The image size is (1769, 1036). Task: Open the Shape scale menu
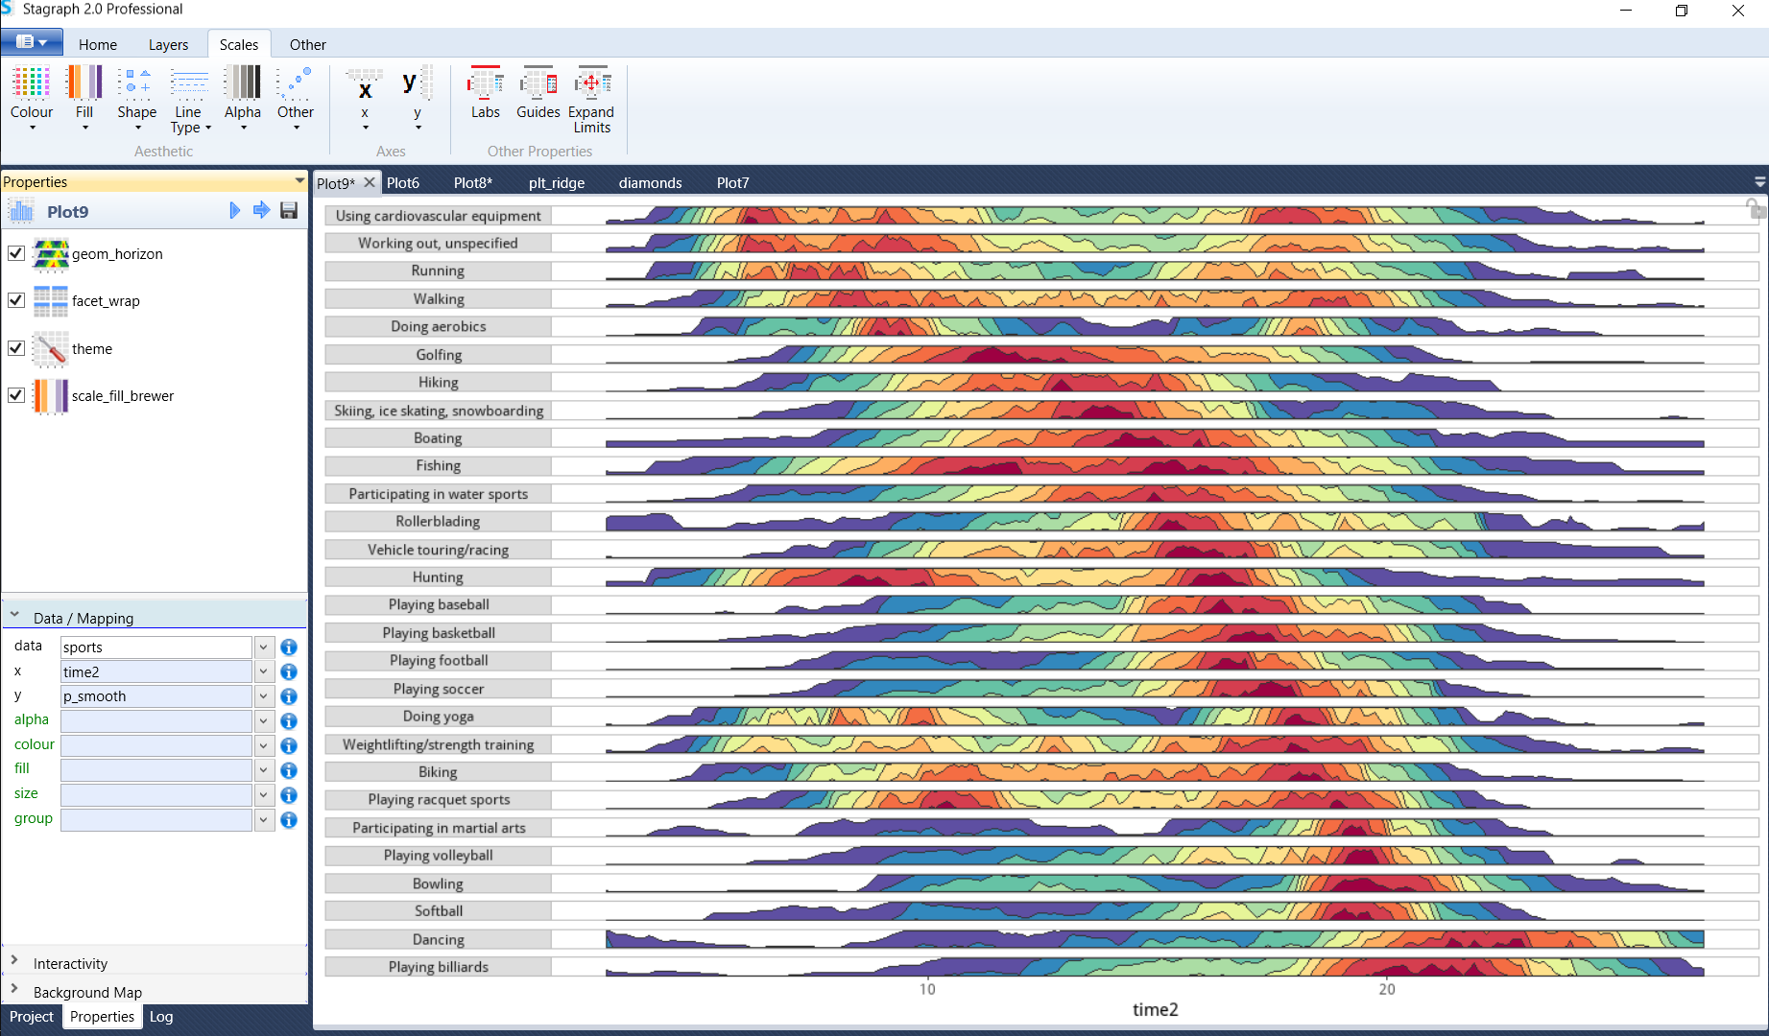(137, 98)
